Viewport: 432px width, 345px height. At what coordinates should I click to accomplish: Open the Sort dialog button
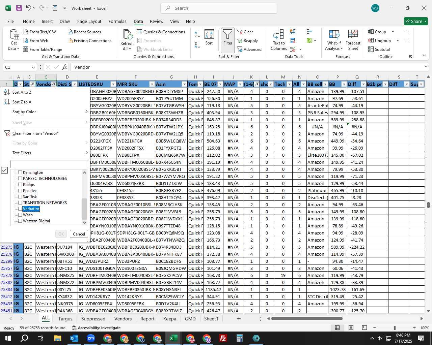pos(209,38)
